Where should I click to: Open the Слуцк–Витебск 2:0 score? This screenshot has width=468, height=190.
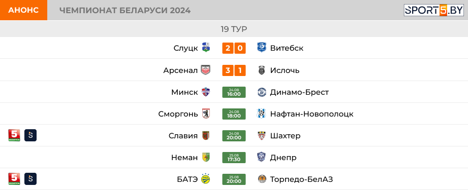234,48
